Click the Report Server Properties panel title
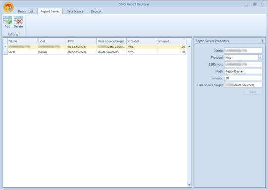Screen dimensions: 268x190 pyautogui.click(x=212, y=41)
